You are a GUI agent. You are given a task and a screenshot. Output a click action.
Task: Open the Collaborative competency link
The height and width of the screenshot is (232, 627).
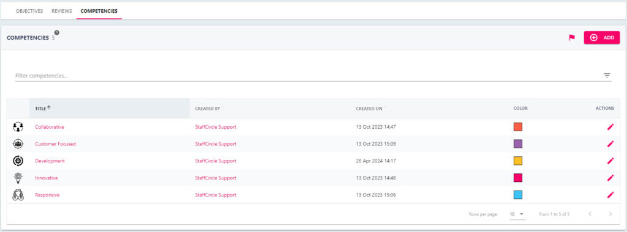click(x=50, y=127)
